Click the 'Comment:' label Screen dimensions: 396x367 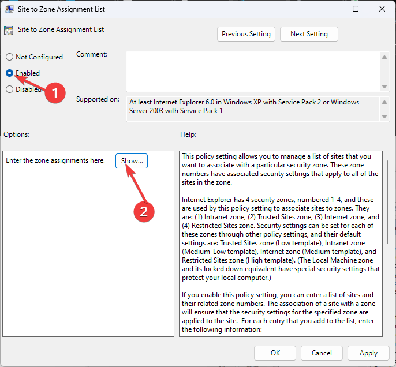[x=92, y=54]
